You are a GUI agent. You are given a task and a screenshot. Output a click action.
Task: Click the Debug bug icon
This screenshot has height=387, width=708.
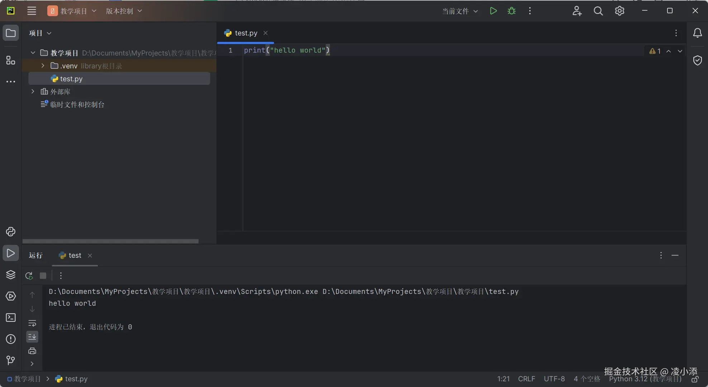tap(512, 11)
